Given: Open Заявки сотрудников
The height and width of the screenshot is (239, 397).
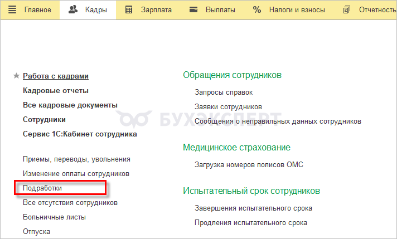Looking at the screenshot, I should pyautogui.click(x=228, y=107).
